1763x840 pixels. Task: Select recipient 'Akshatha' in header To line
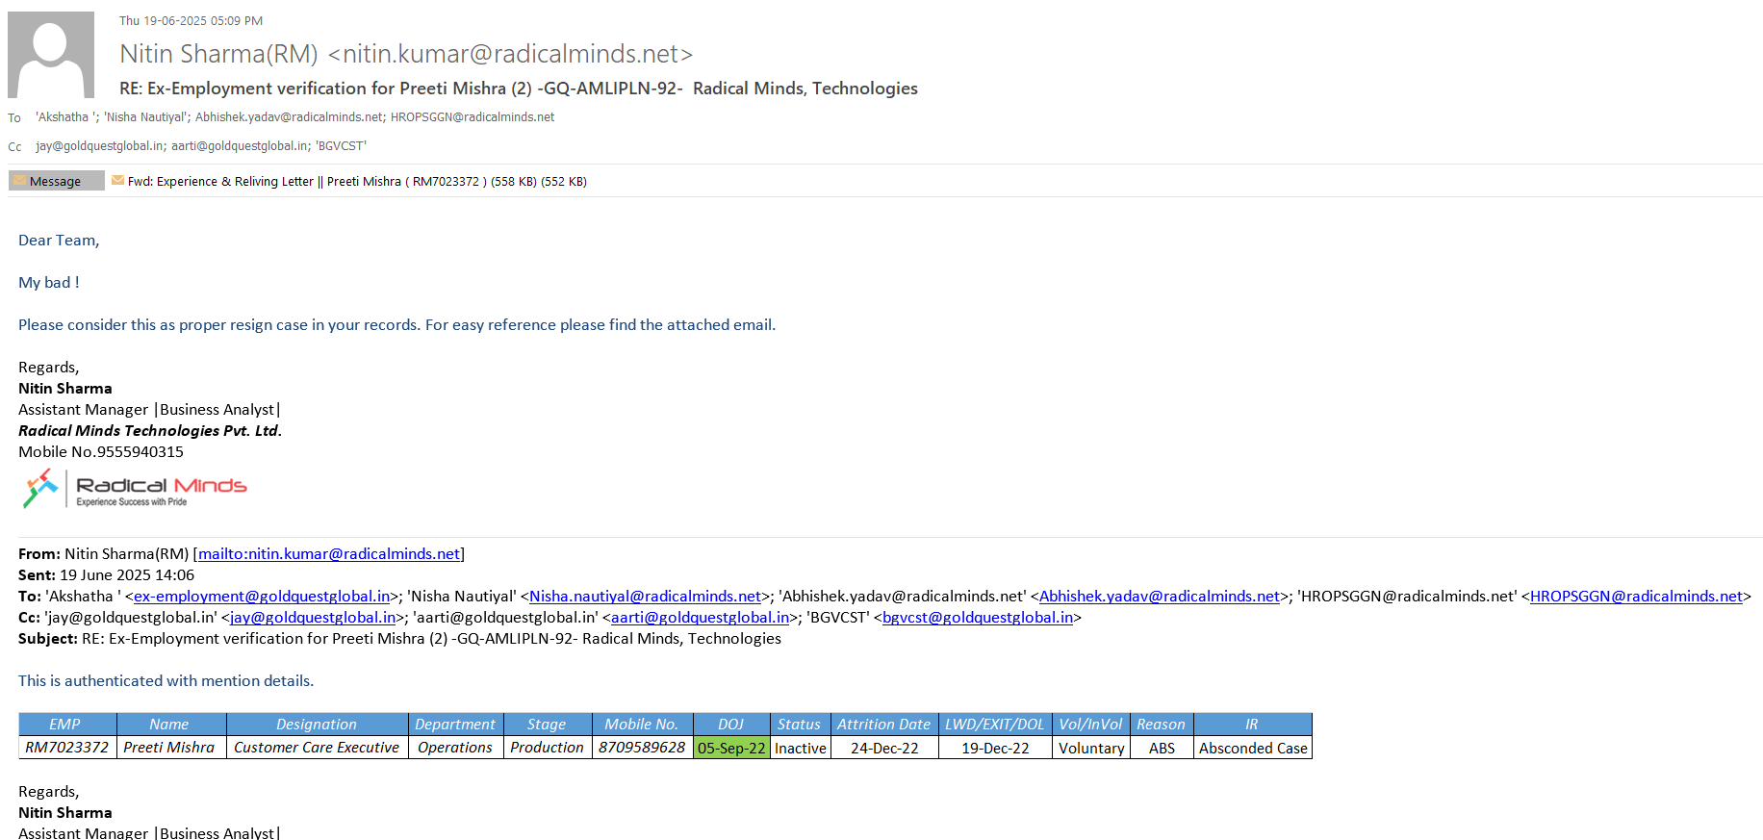point(64,117)
